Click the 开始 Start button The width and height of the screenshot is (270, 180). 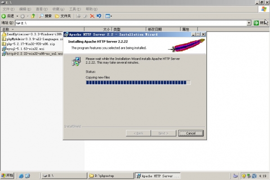pyautogui.click(x=7, y=175)
